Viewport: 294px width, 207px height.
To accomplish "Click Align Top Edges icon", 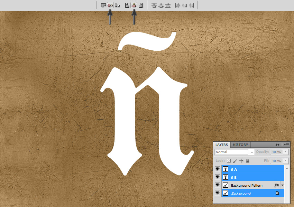I will (x=103, y=6).
